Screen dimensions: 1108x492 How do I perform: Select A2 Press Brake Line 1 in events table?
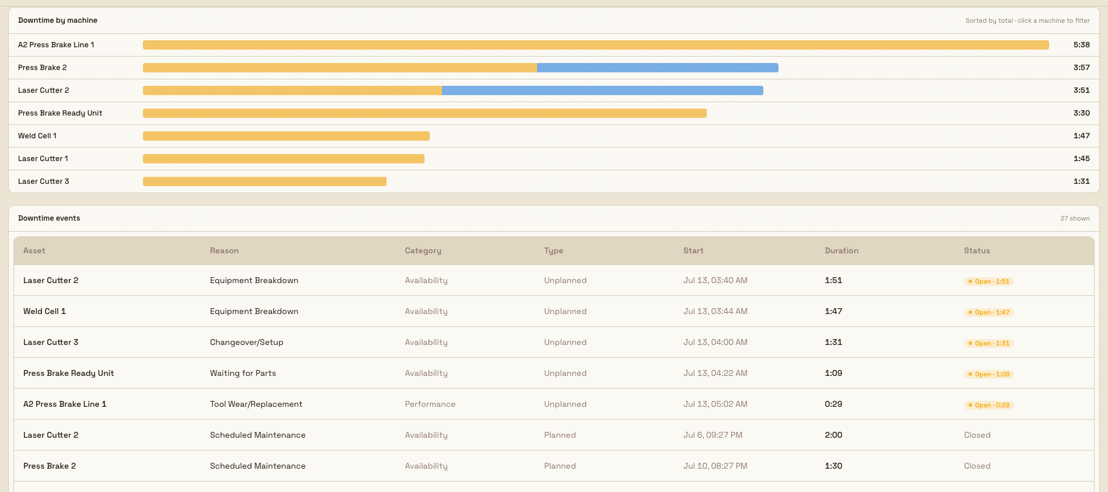pyautogui.click(x=65, y=404)
